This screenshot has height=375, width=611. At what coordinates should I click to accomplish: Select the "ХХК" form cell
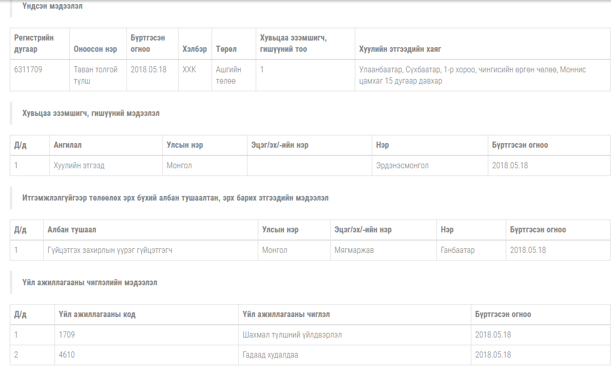click(189, 70)
